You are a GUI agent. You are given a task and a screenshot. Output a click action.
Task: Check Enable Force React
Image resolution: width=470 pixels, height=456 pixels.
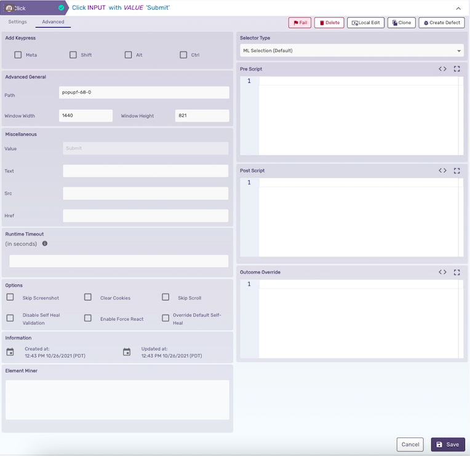click(88, 318)
